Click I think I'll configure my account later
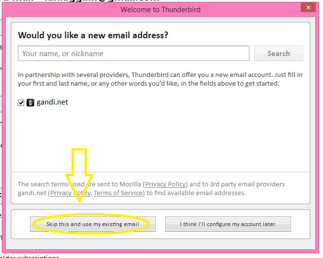Image resolution: width=323 pixels, height=258 pixels. click(228, 224)
